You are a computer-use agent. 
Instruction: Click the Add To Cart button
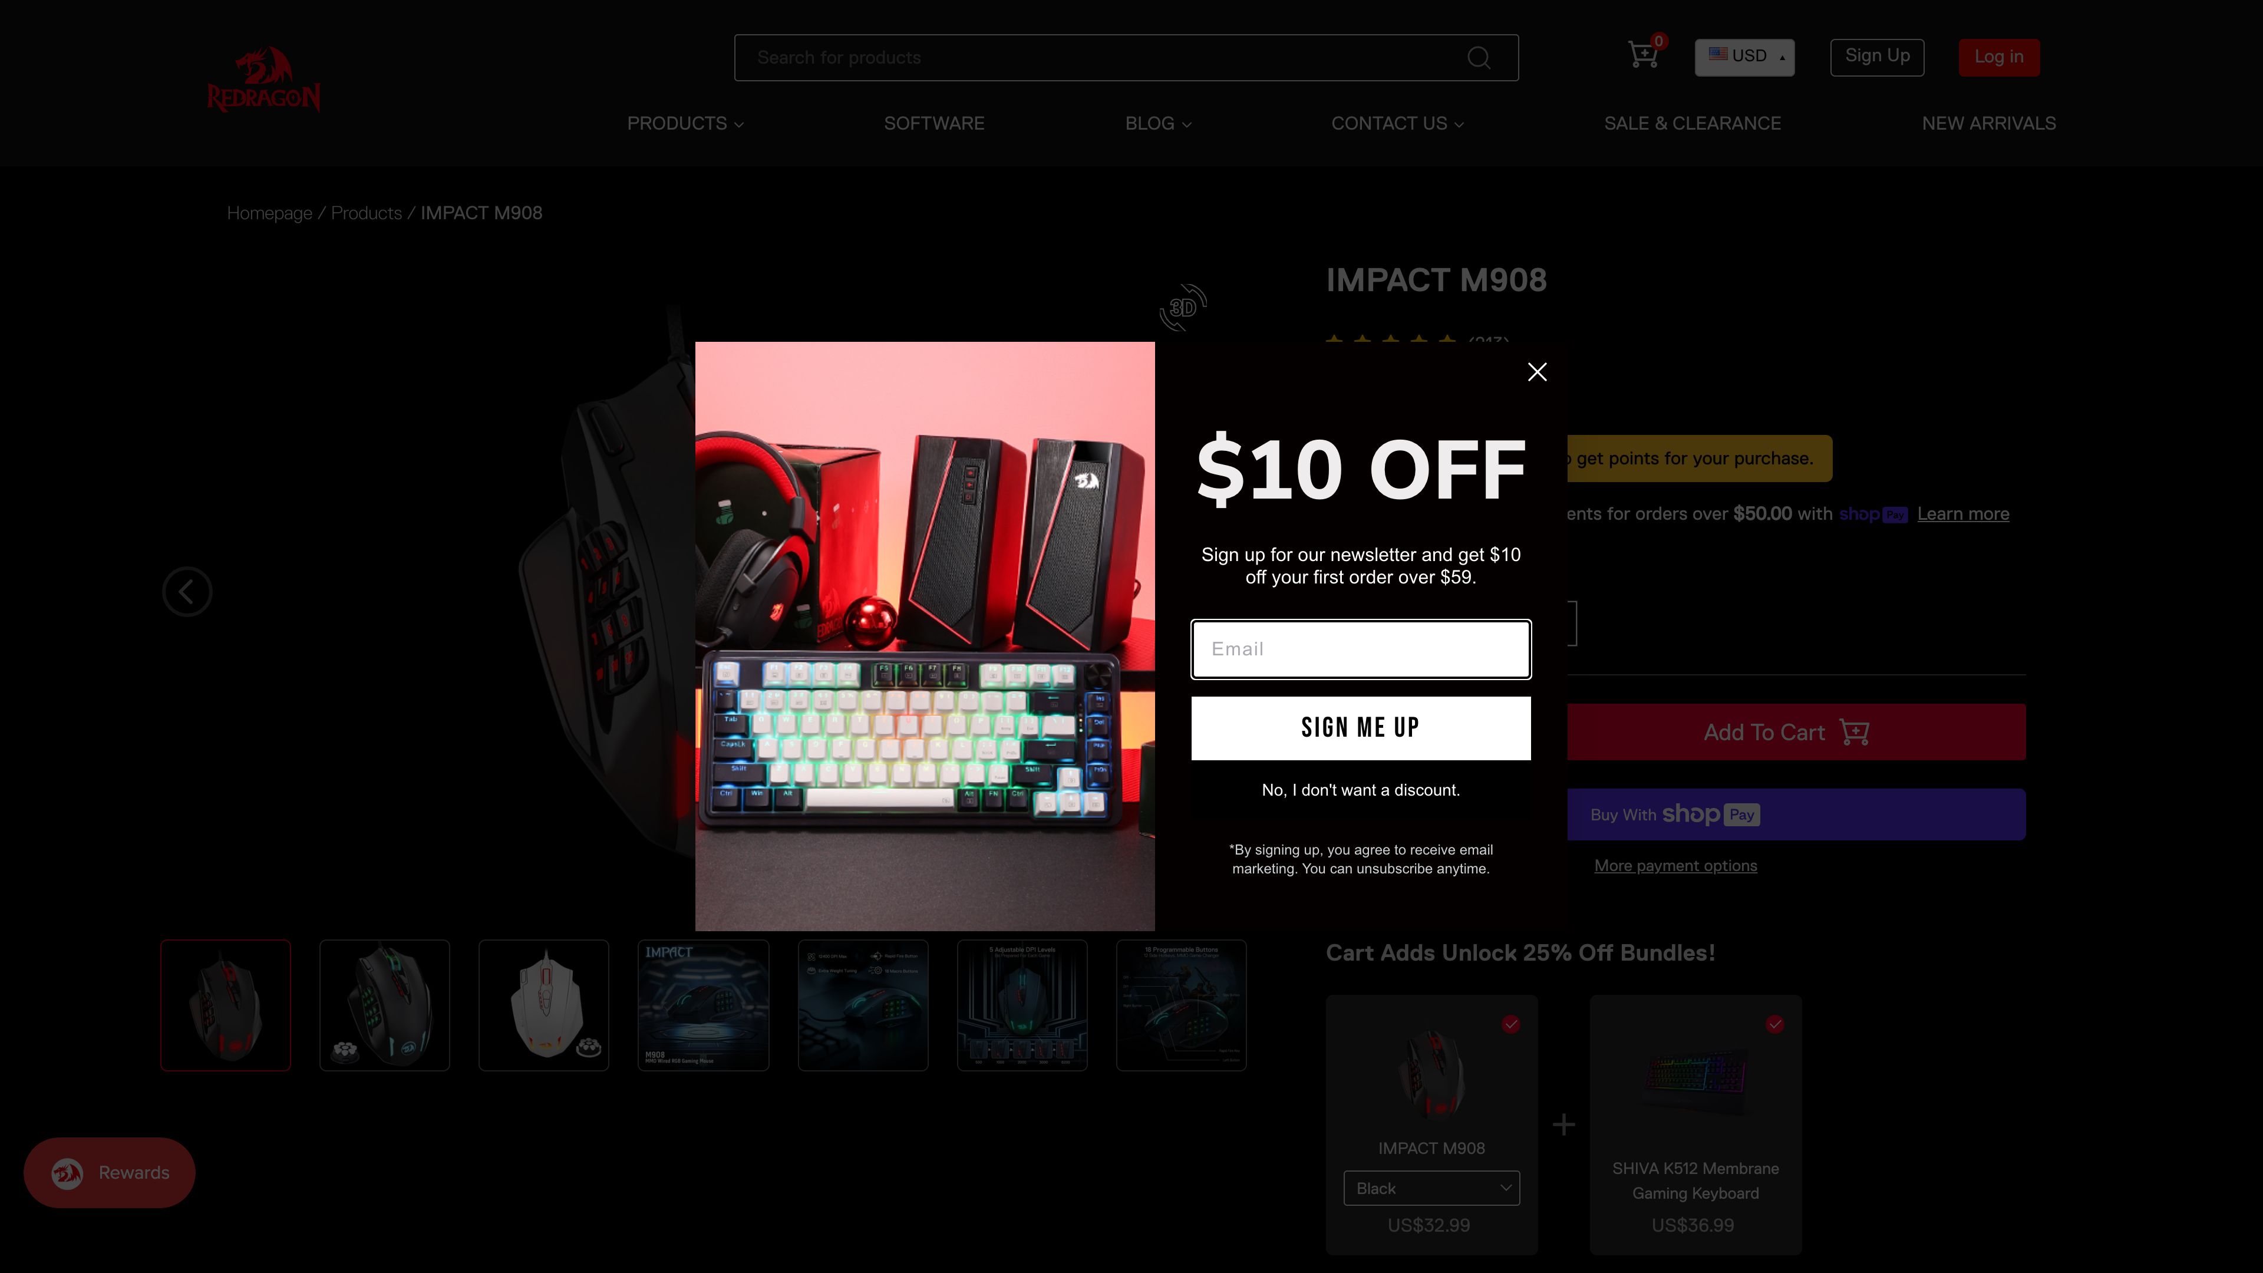pyautogui.click(x=1796, y=732)
